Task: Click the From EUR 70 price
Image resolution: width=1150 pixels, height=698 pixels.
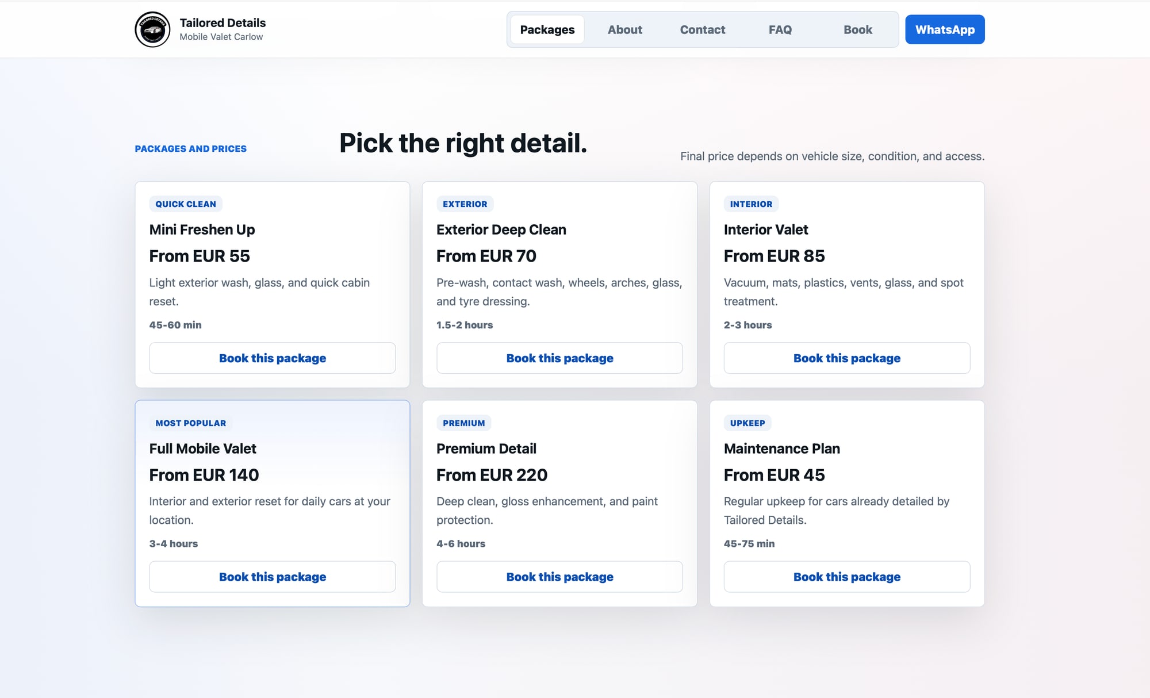Action: 486,256
